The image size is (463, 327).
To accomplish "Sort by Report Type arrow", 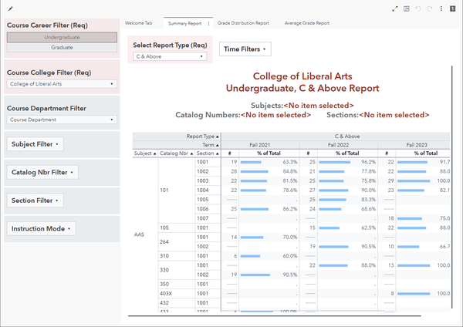I will click(x=218, y=137).
